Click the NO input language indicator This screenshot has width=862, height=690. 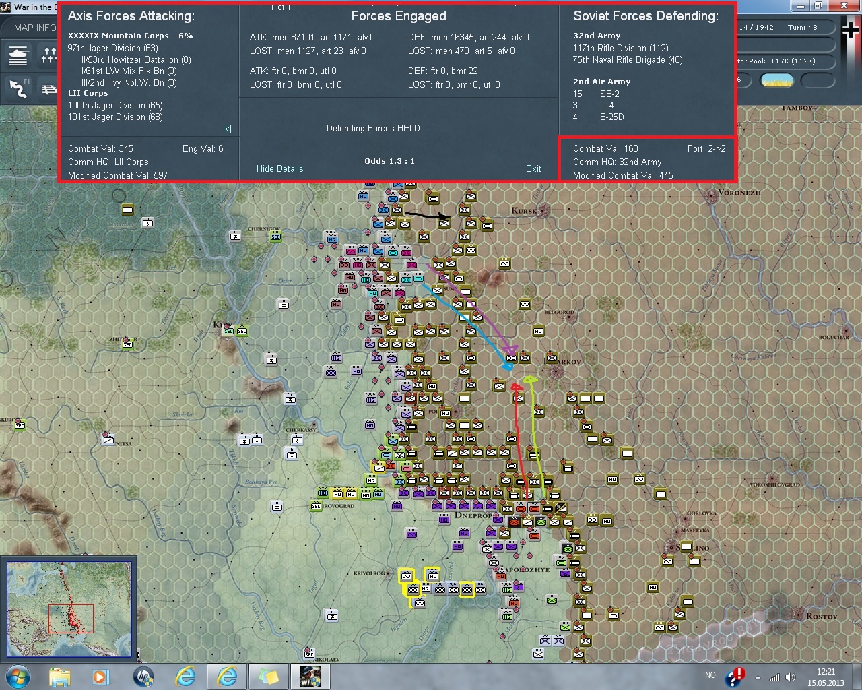[x=710, y=675]
